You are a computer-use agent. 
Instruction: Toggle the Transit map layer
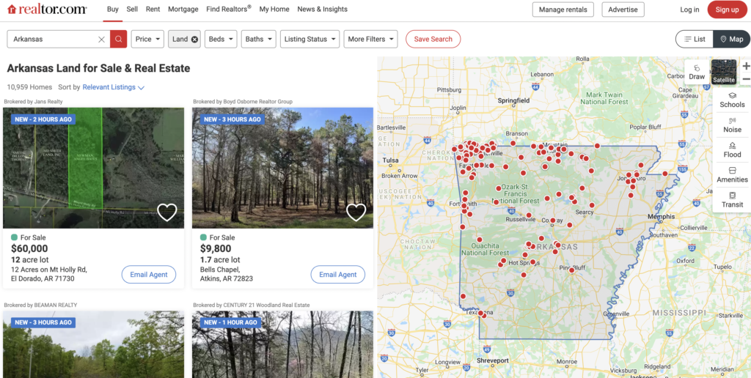pos(733,199)
